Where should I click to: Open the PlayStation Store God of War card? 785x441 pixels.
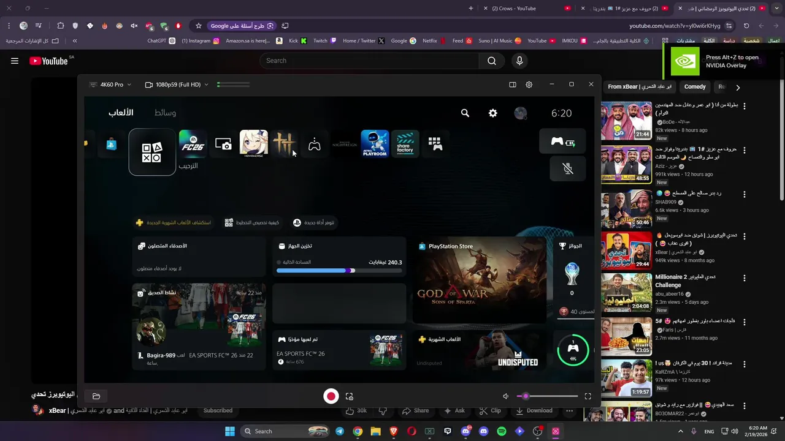click(x=479, y=280)
